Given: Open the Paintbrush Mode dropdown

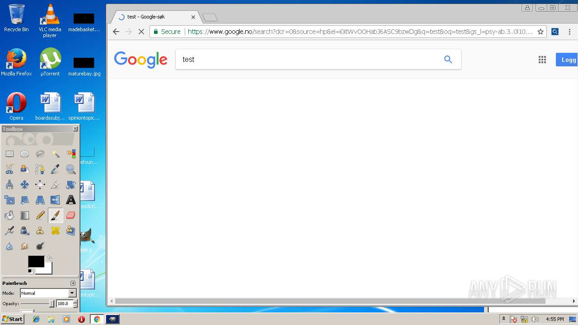Looking at the screenshot, I should click(48, 293).
